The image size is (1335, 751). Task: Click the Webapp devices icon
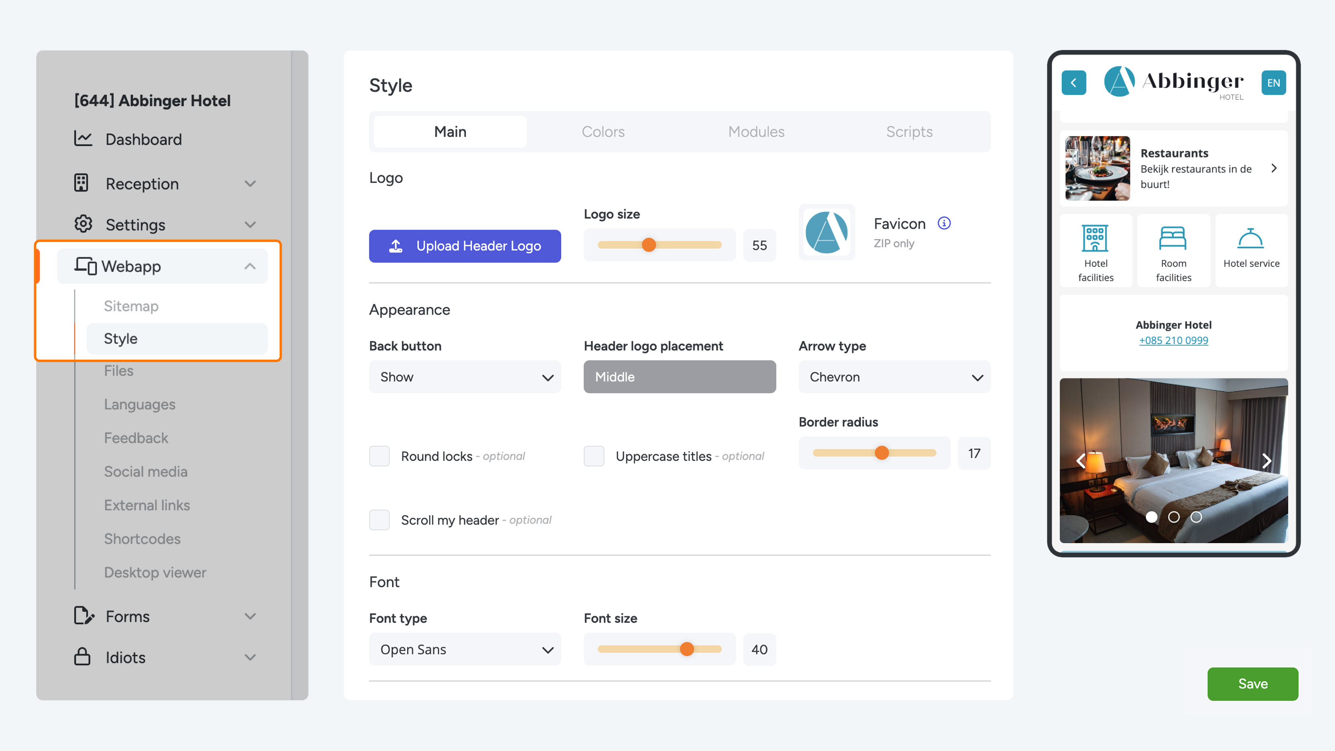(85, 266)
